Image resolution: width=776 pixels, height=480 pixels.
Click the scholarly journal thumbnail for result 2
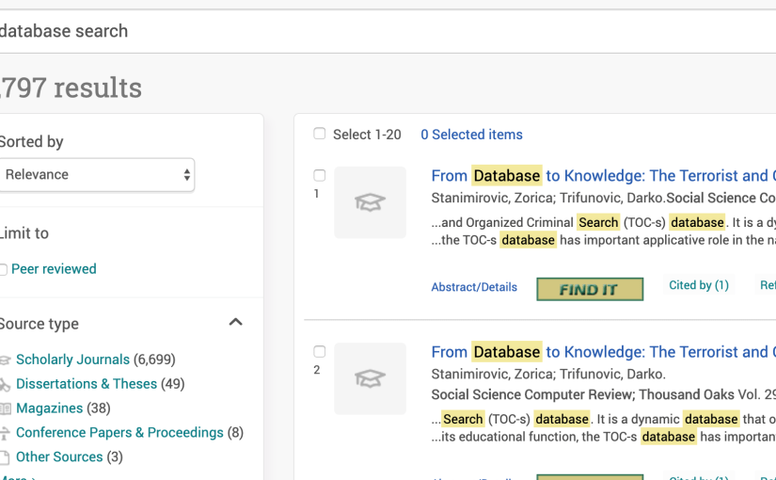370,378
